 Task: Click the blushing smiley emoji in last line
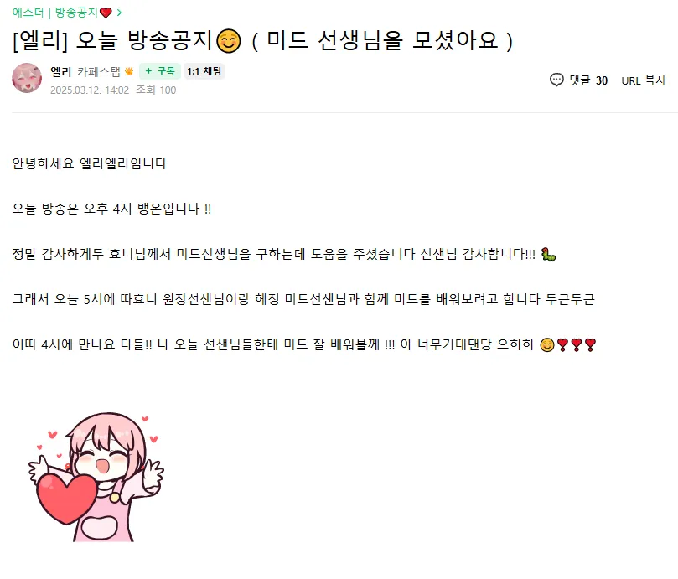click(x=547, y=345)
